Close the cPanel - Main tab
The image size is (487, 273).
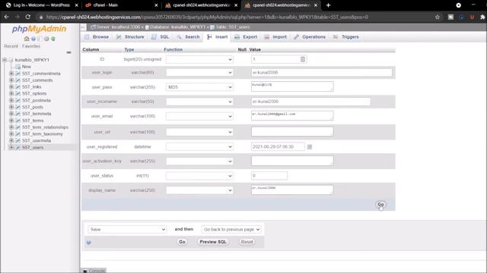(156, 5)
